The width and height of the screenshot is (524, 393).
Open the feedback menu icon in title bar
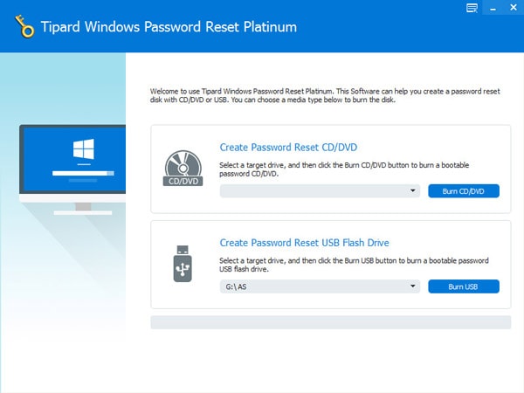472,8
